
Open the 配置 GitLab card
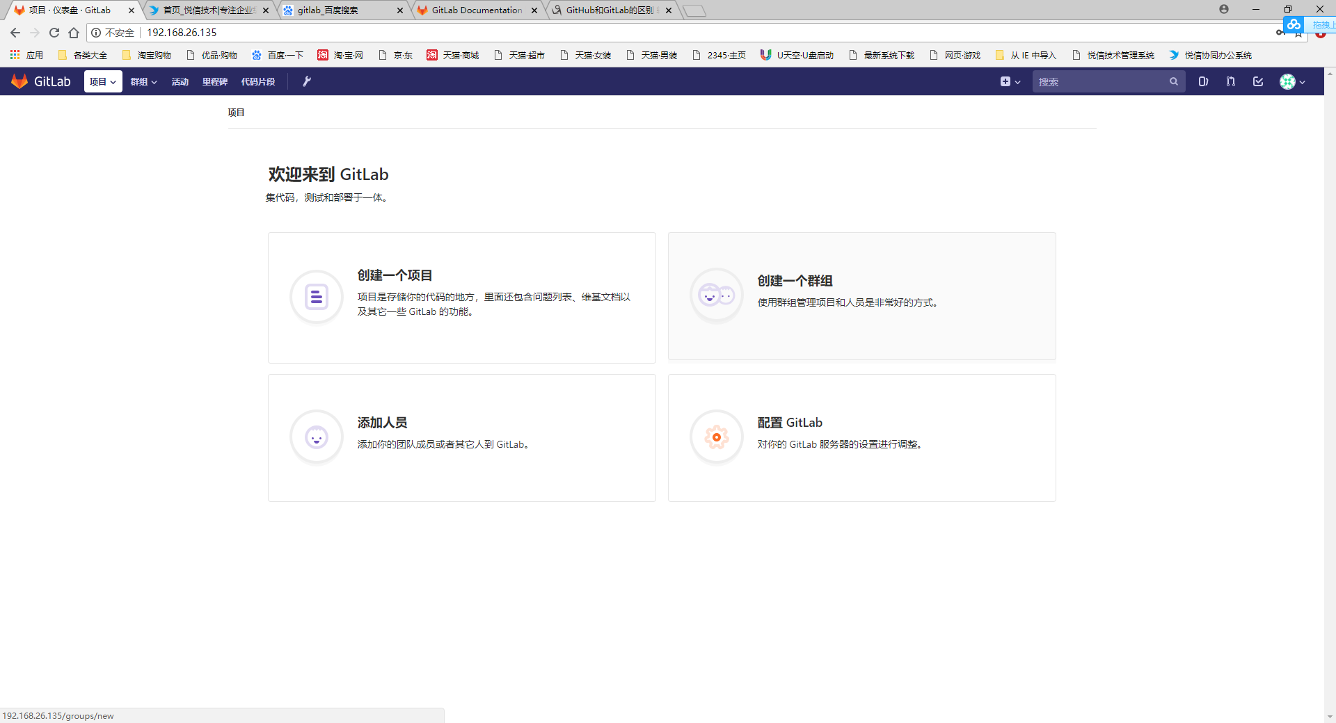click(x=862, y=438)
